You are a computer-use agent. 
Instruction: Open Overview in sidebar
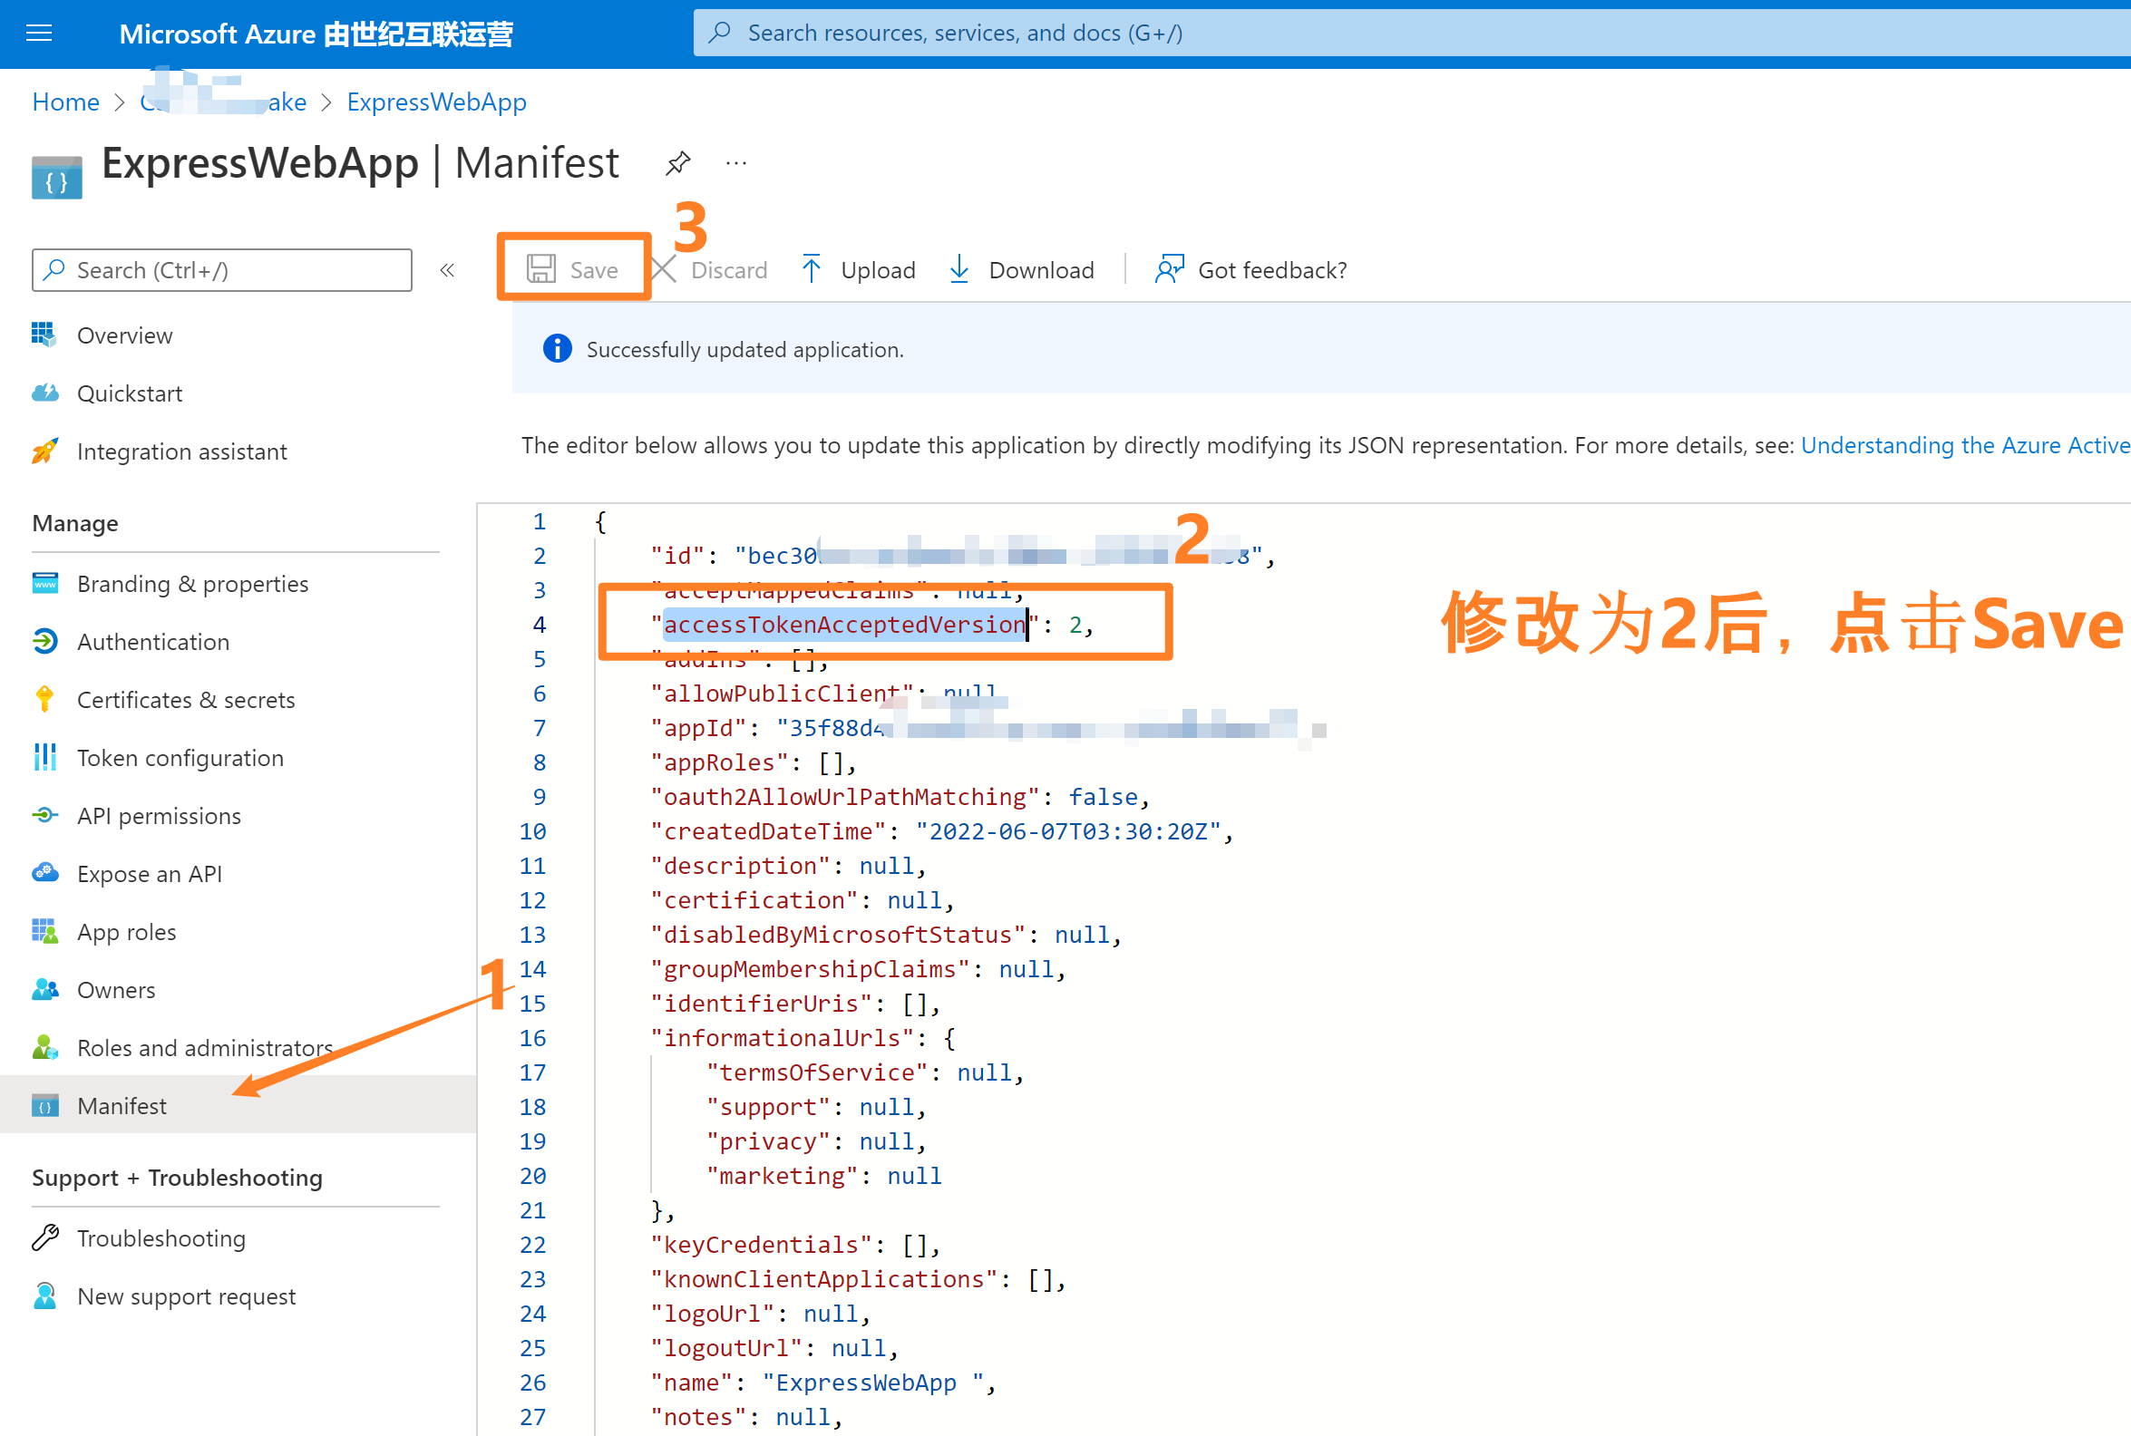[124, 335]
